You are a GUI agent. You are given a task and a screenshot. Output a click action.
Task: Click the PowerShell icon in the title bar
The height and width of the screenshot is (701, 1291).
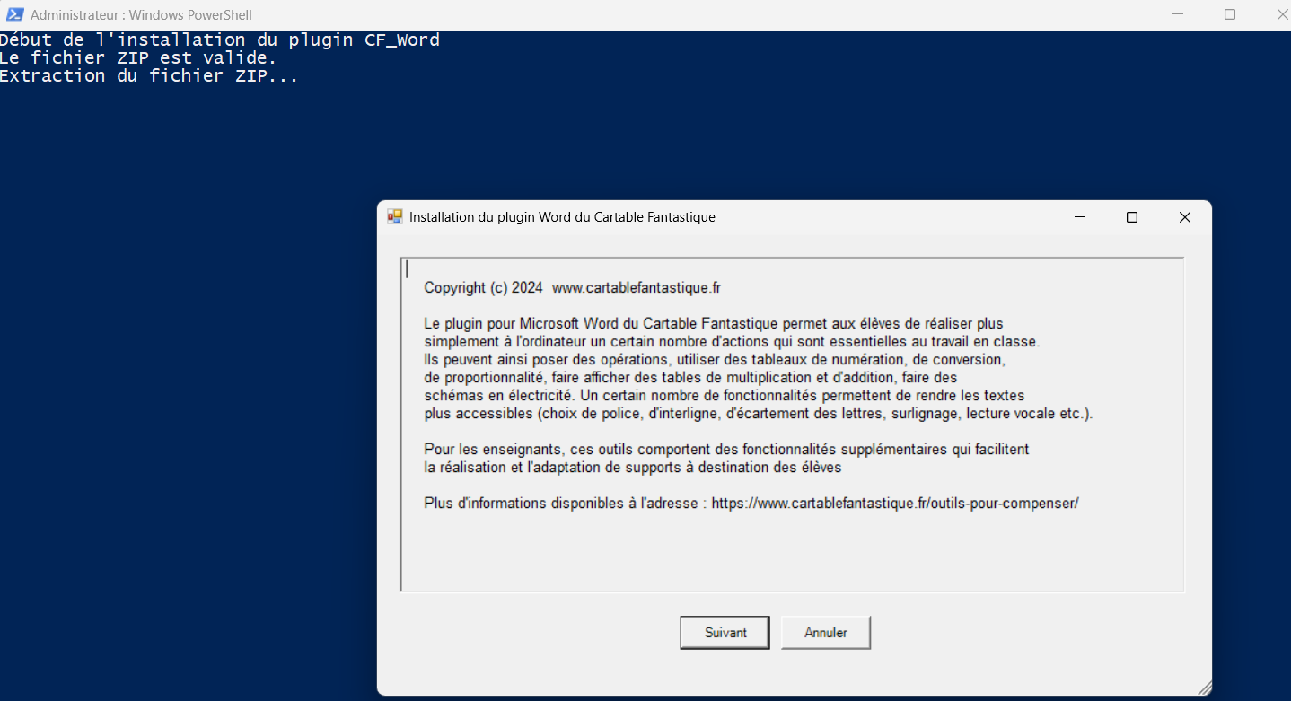coord(14,14)
